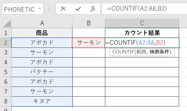Select column C header
187x111 pixels.
(142, 23)
